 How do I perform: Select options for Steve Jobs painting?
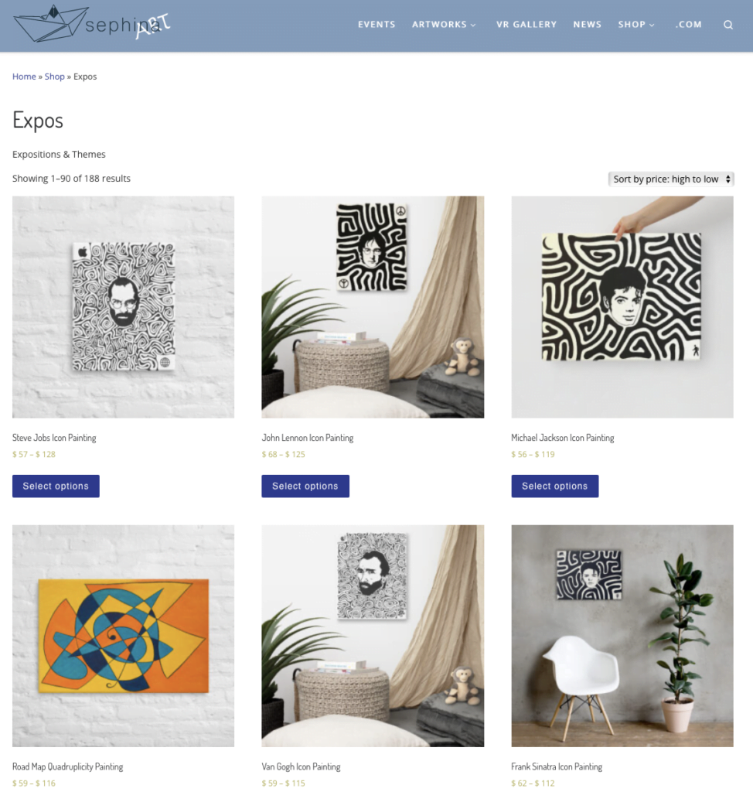pos(56,486)
